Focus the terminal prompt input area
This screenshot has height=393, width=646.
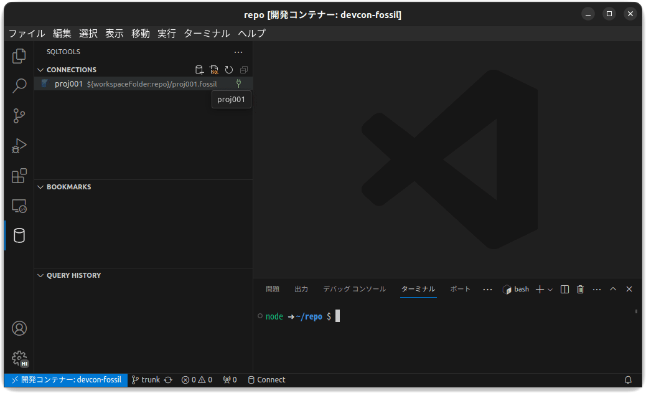[x=337, y=316]
